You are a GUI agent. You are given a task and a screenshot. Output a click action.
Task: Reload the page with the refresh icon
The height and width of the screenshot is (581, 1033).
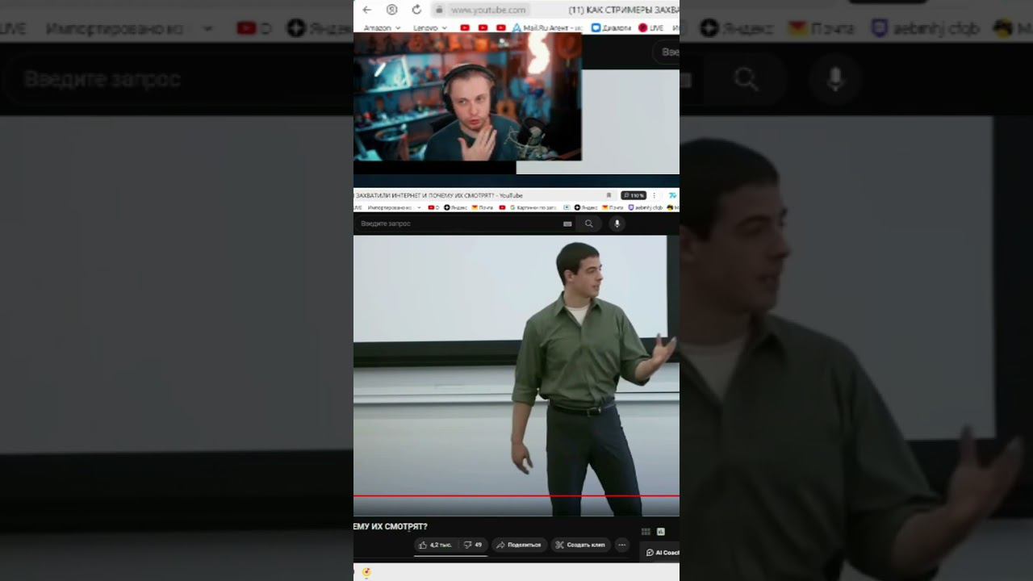tap(416, 10)
